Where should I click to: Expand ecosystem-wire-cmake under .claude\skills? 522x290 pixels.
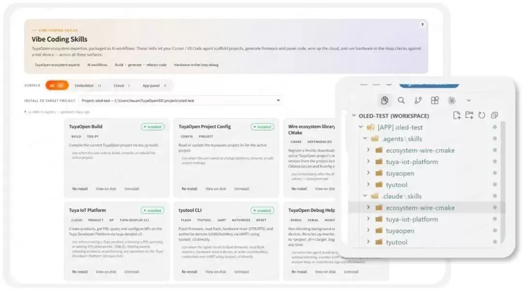pyautogui.click(x=368, y=207)
